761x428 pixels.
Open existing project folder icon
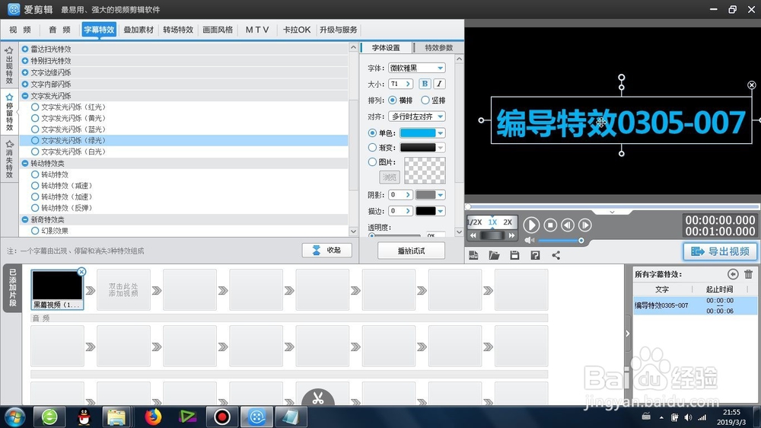pyautogui.click(x=494, y=256)
